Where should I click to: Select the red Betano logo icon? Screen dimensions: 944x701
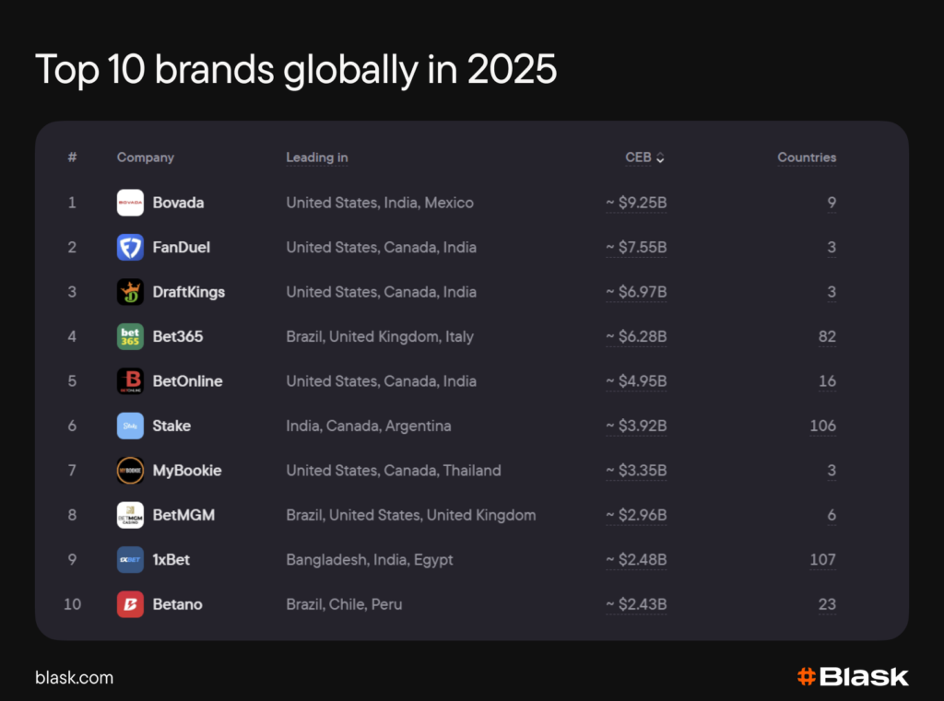click(x=130, y=604)
